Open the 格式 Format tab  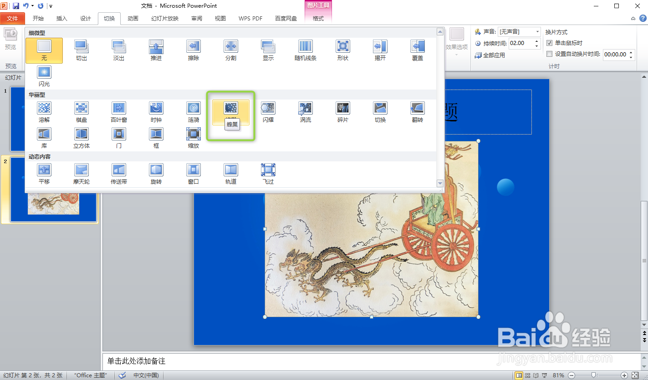coord(318,19)
